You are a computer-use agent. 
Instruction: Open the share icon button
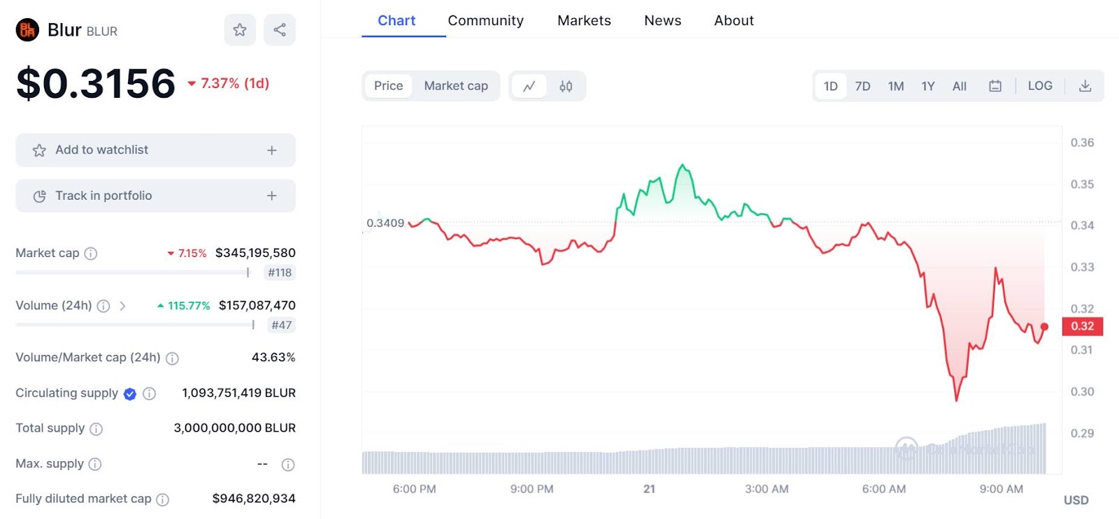pos(280,30)
